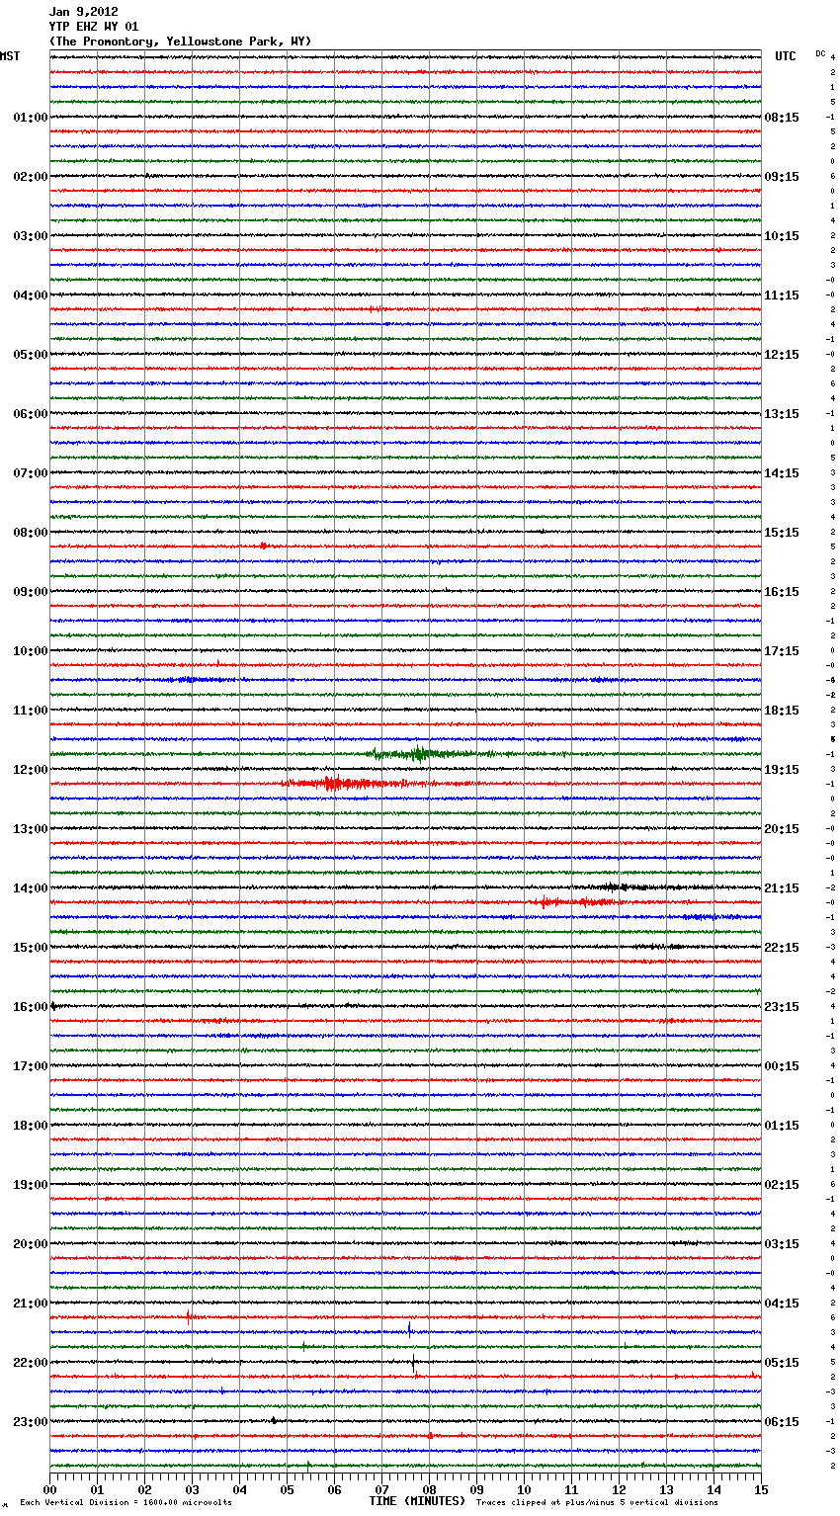Click minute tick label '07' on time axis
The width and height of the screenshot is (840, 1516).
point(381,1489)
